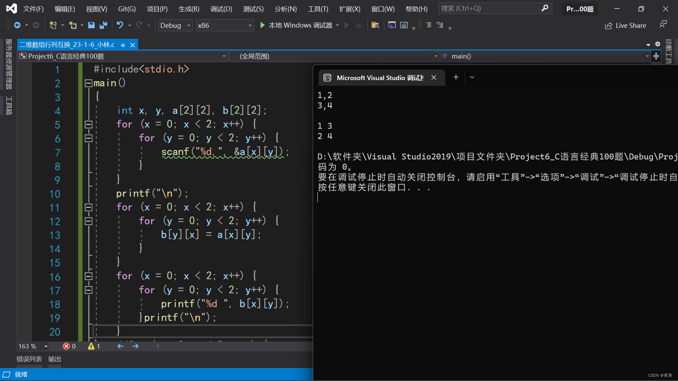
Task: Open the Live Share feedback person icon
Action: point(663,24)
